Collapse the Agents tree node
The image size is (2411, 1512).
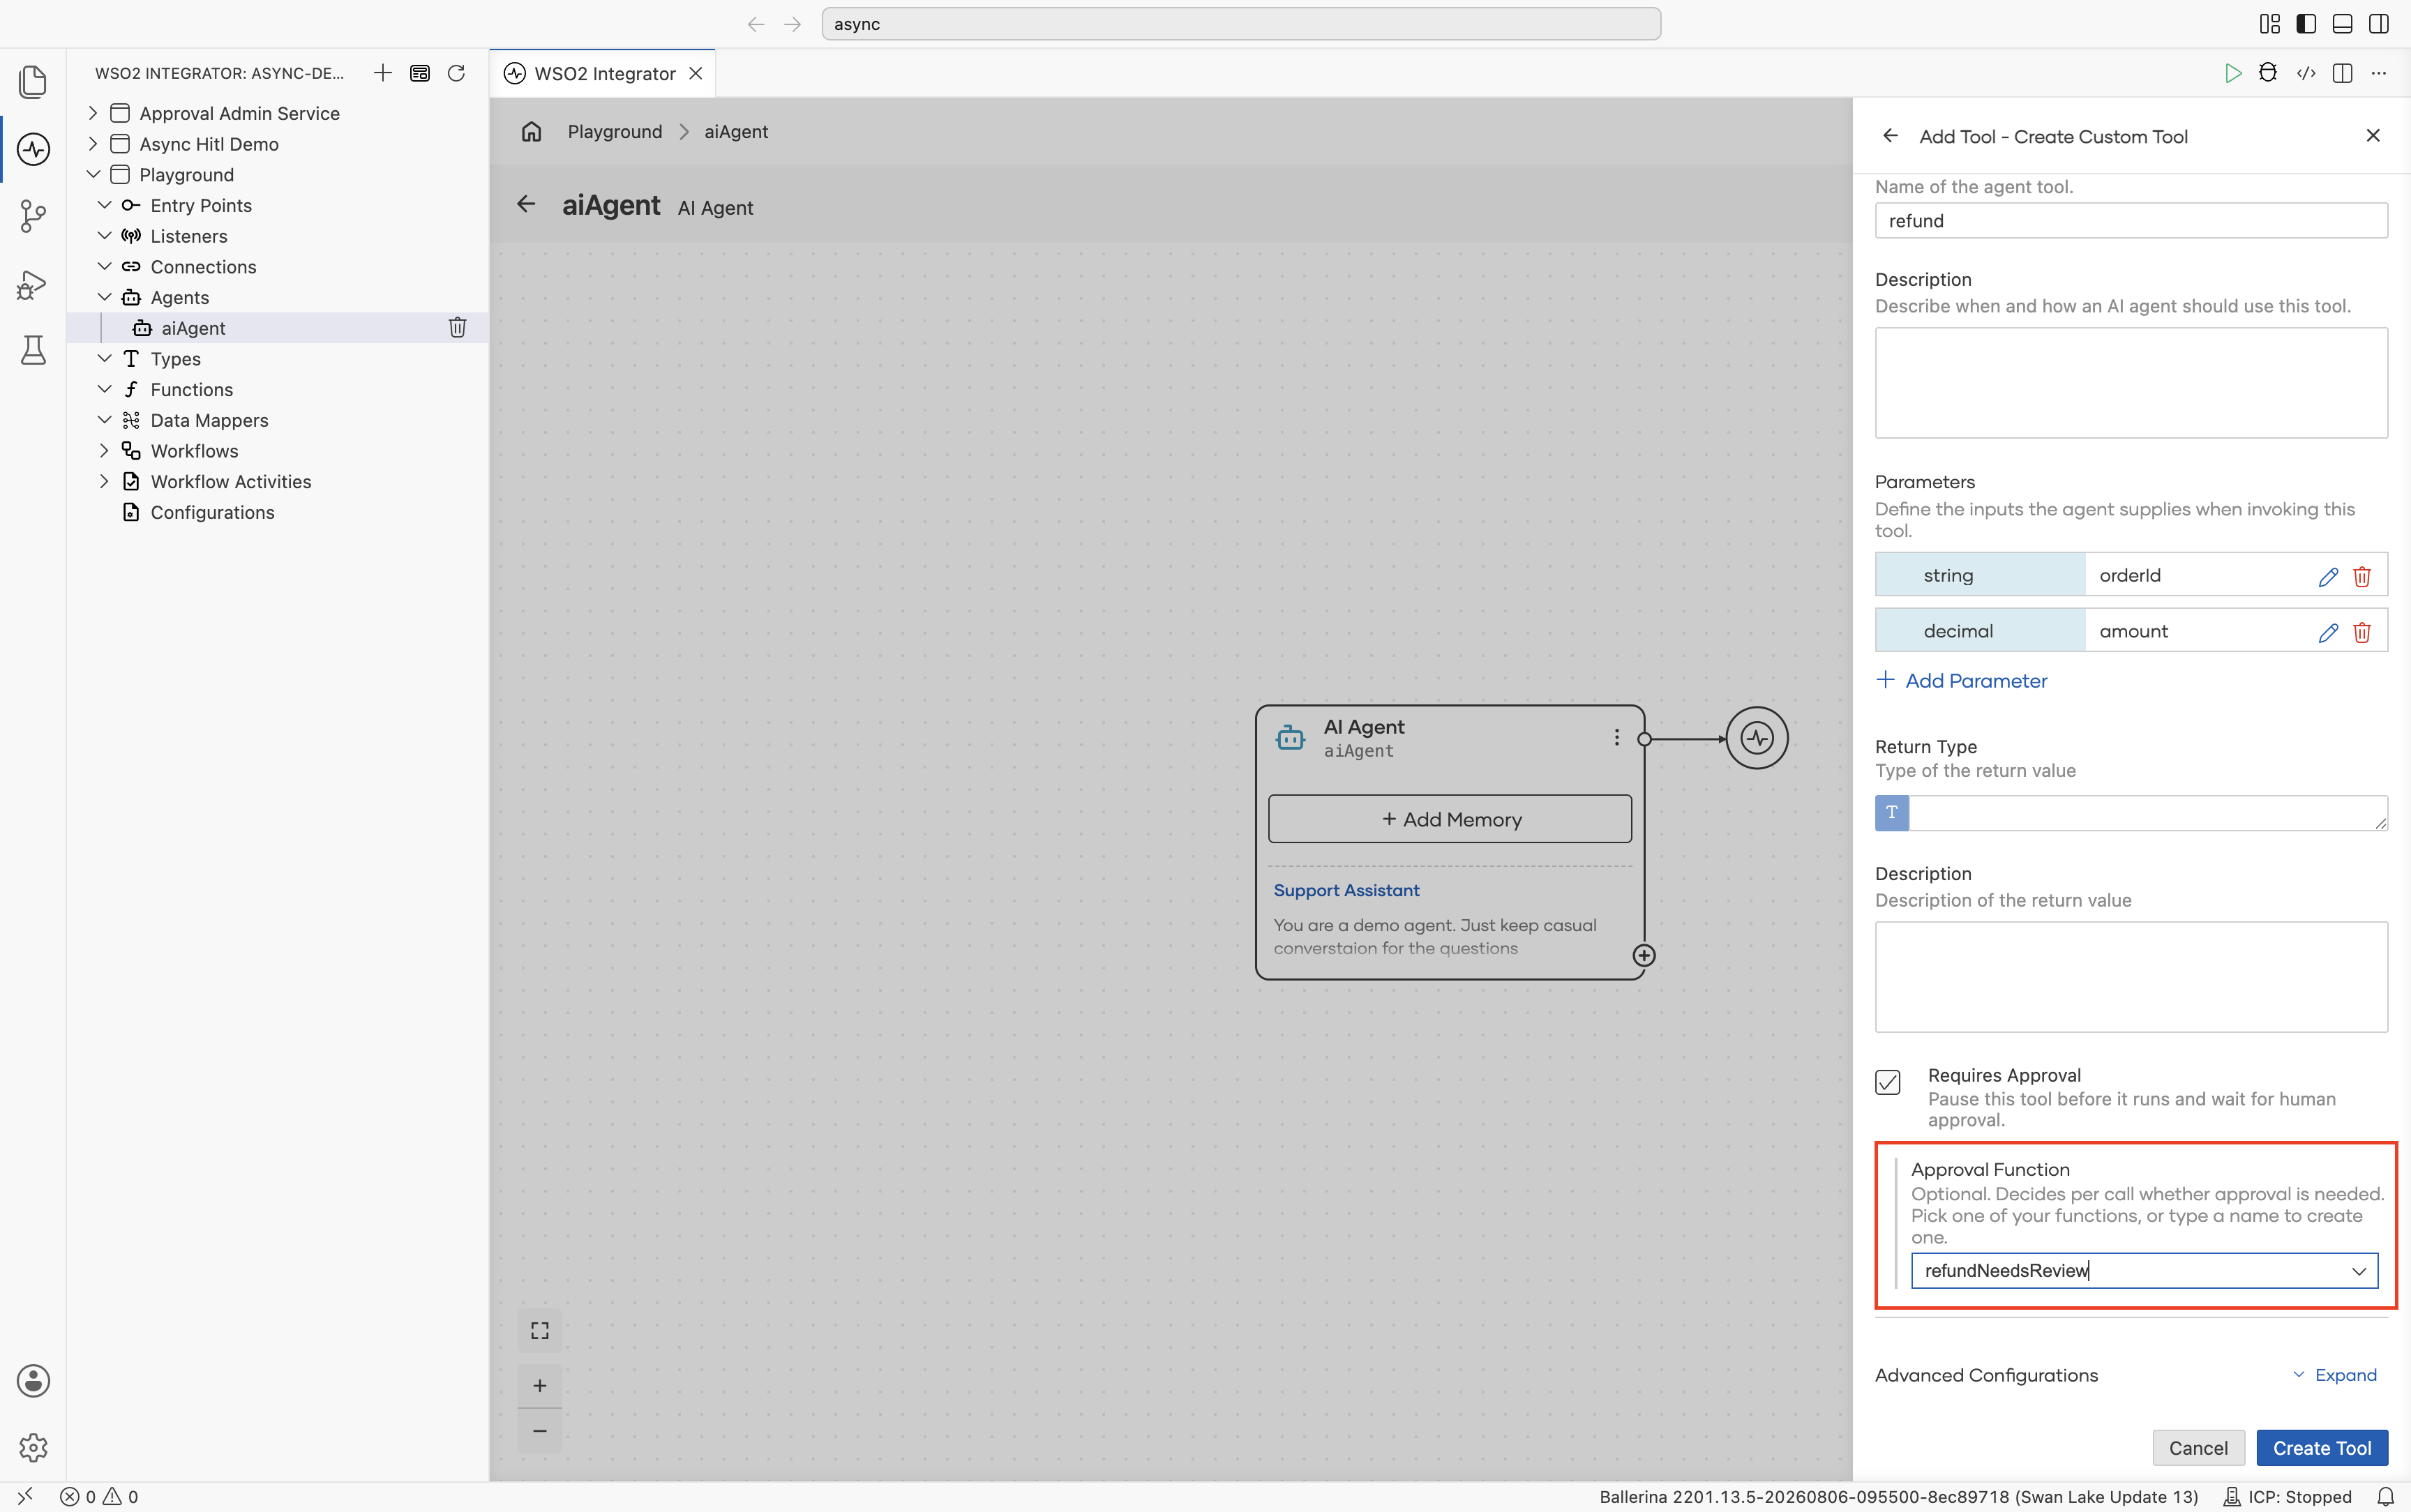[x=104, y=297]
